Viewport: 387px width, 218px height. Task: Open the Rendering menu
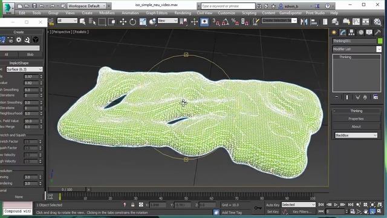[183, 13]
